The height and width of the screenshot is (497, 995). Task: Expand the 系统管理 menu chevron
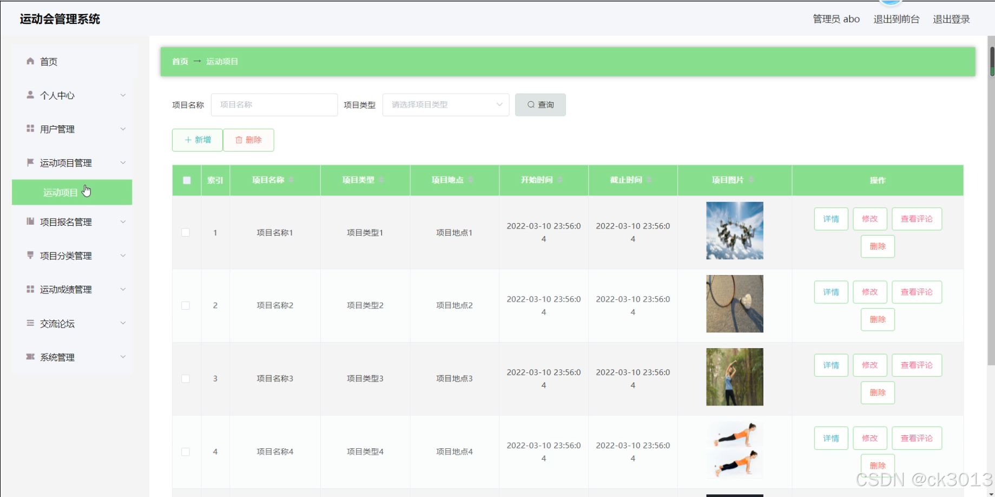point(123,357)
